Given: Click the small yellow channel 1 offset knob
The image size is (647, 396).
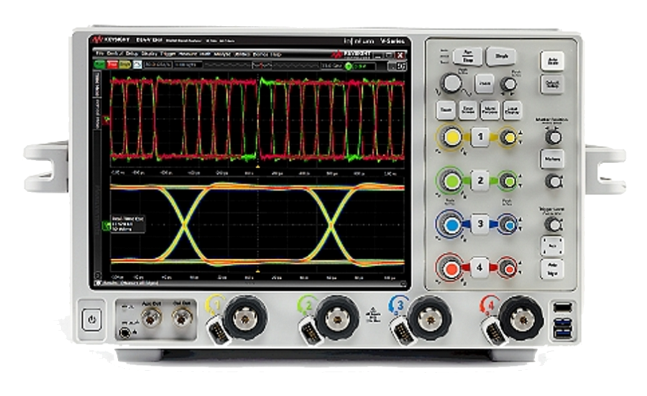Looking at the screenshot, I should pyautogui.click(x=508, y=137).
